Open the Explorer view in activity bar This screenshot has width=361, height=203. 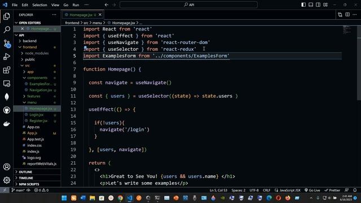(x=7, y=16)
